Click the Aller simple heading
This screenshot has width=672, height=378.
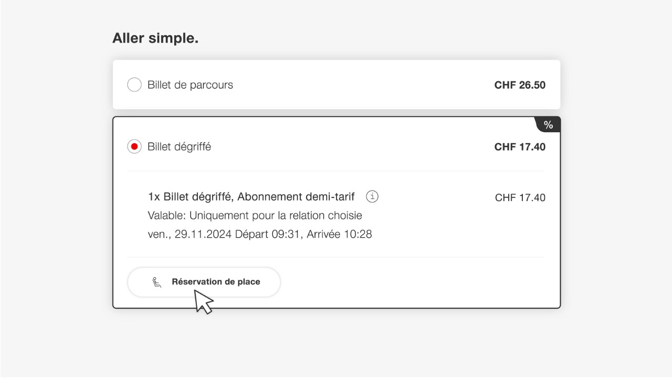point(155,38)
